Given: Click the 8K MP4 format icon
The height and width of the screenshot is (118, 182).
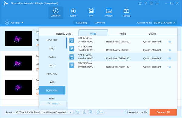Looking at the screenshot, I should click(x=72, y=57).
